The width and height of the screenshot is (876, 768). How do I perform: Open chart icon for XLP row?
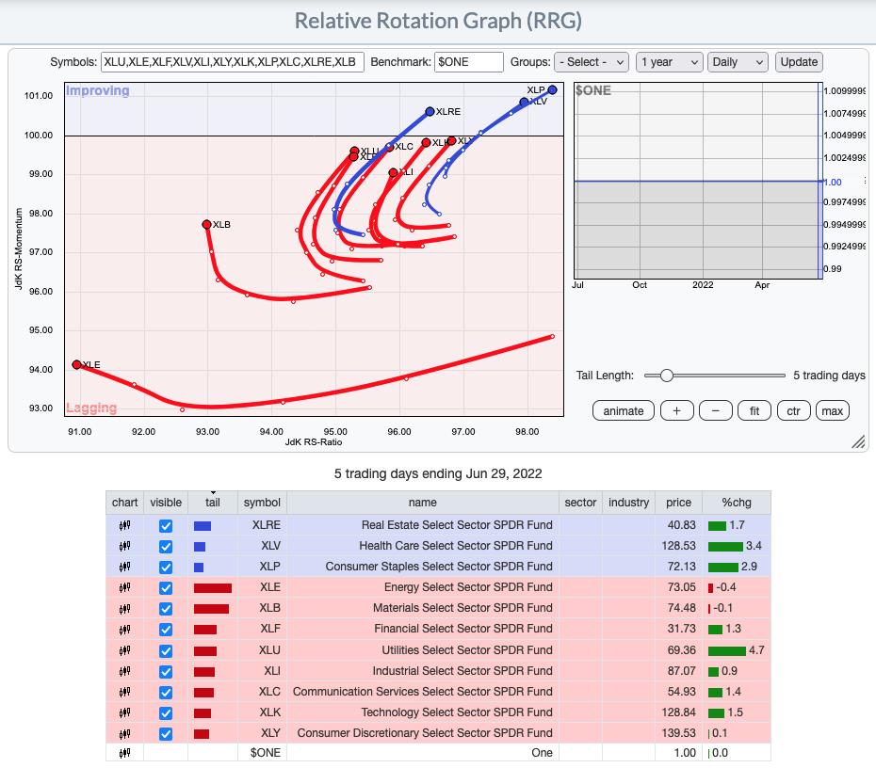124,567
